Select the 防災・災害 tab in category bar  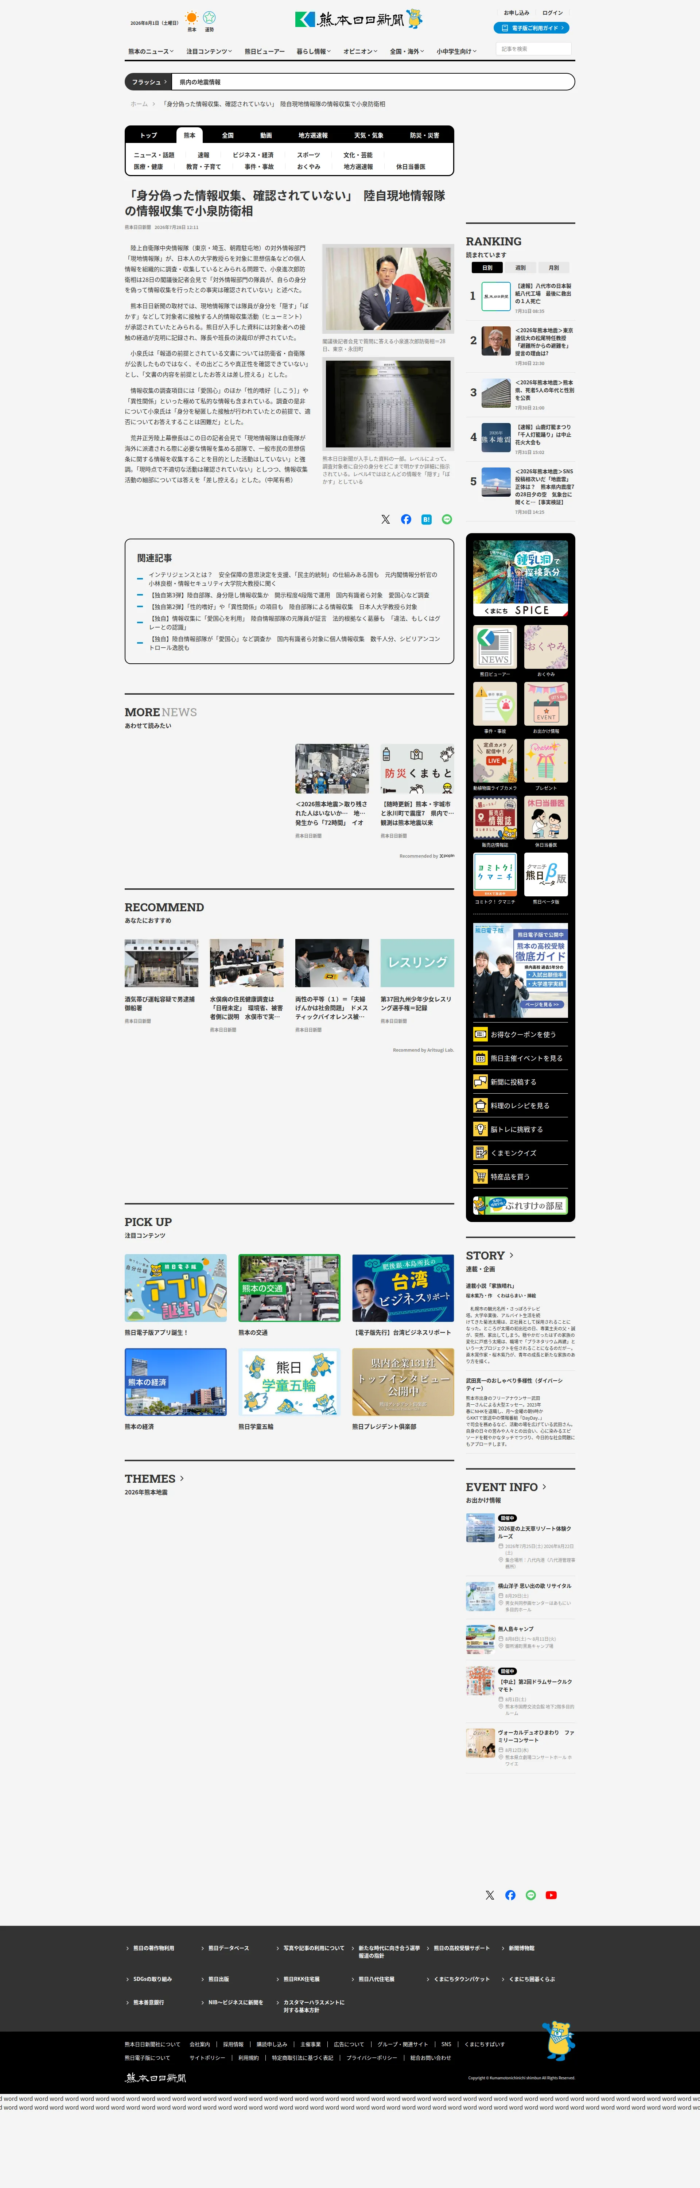[425, 135]
